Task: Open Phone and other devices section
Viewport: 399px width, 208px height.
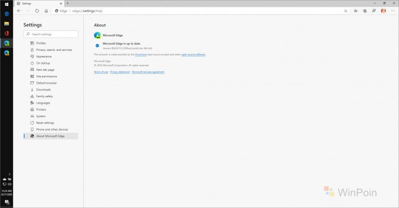Action: pos(51,129)
